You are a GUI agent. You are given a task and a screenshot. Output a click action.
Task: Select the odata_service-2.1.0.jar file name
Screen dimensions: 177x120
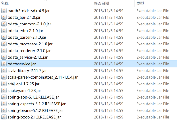click(x=28, y=57)
